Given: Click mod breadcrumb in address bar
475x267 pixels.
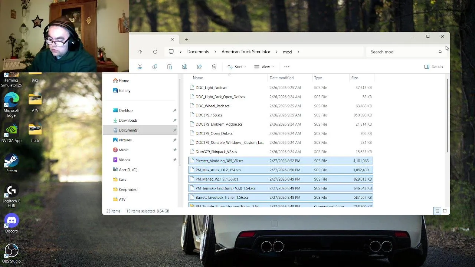Looking at the screenshot, I should tap(287, 52).
